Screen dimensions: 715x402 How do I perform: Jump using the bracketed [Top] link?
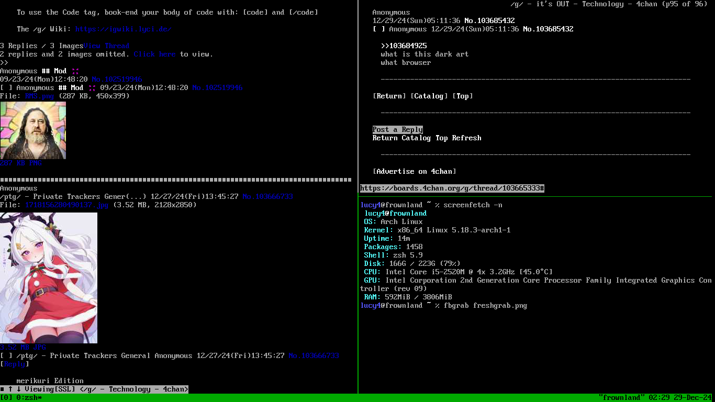(462, 96)
